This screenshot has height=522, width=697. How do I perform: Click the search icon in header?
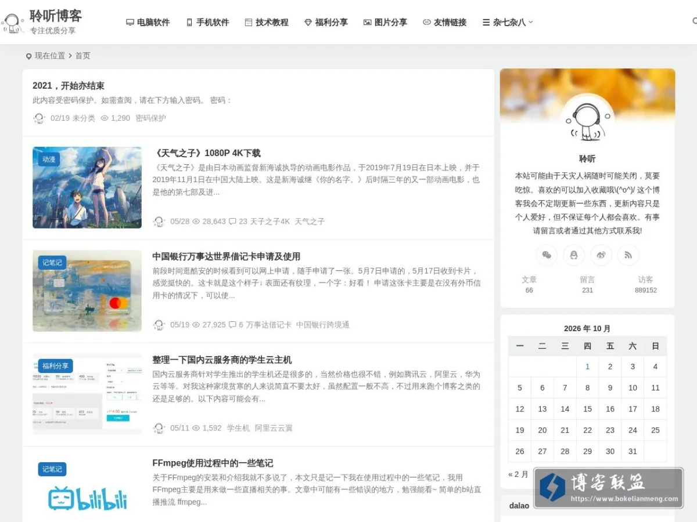coord(695,21)
